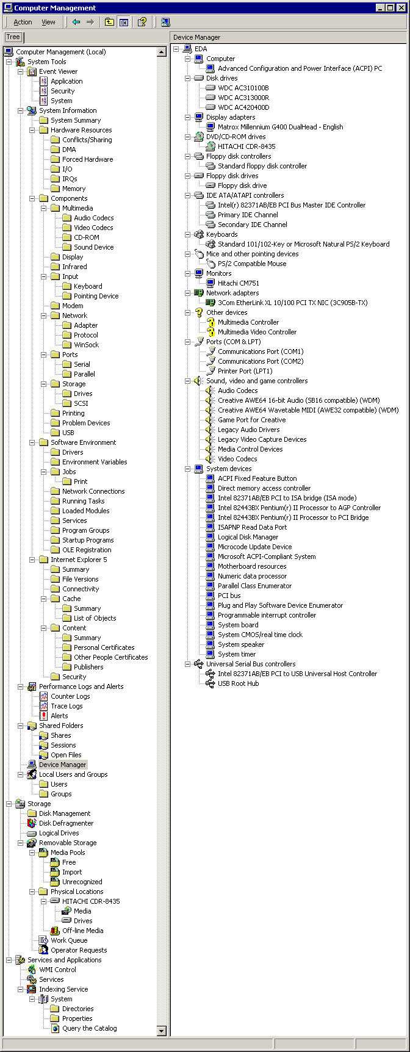Screen dimensions: 410x1052
Task: Click the Local Users and Groups icon
Action: tap(32, 774)
